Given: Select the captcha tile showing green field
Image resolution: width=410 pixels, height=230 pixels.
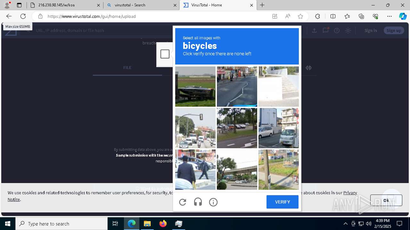Looking at the screenshot, I should point(195,87).
